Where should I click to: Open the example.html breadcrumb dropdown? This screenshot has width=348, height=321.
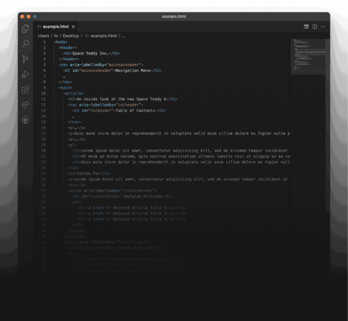point(103,36)
